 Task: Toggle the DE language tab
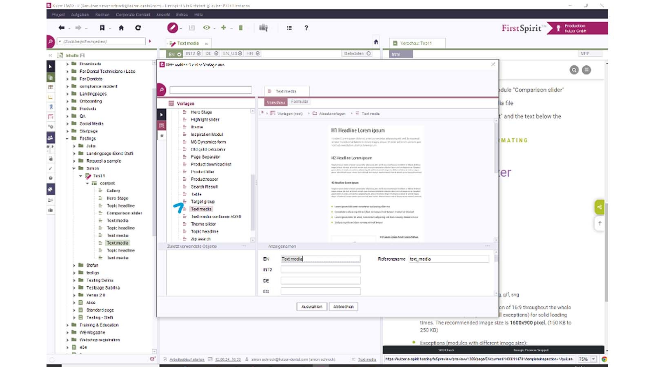[x=212, y=53]
